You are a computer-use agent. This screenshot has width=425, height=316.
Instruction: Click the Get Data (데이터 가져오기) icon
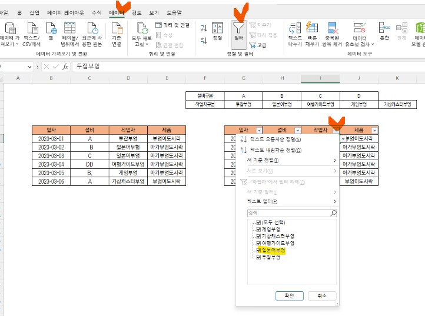pos(10,28)
